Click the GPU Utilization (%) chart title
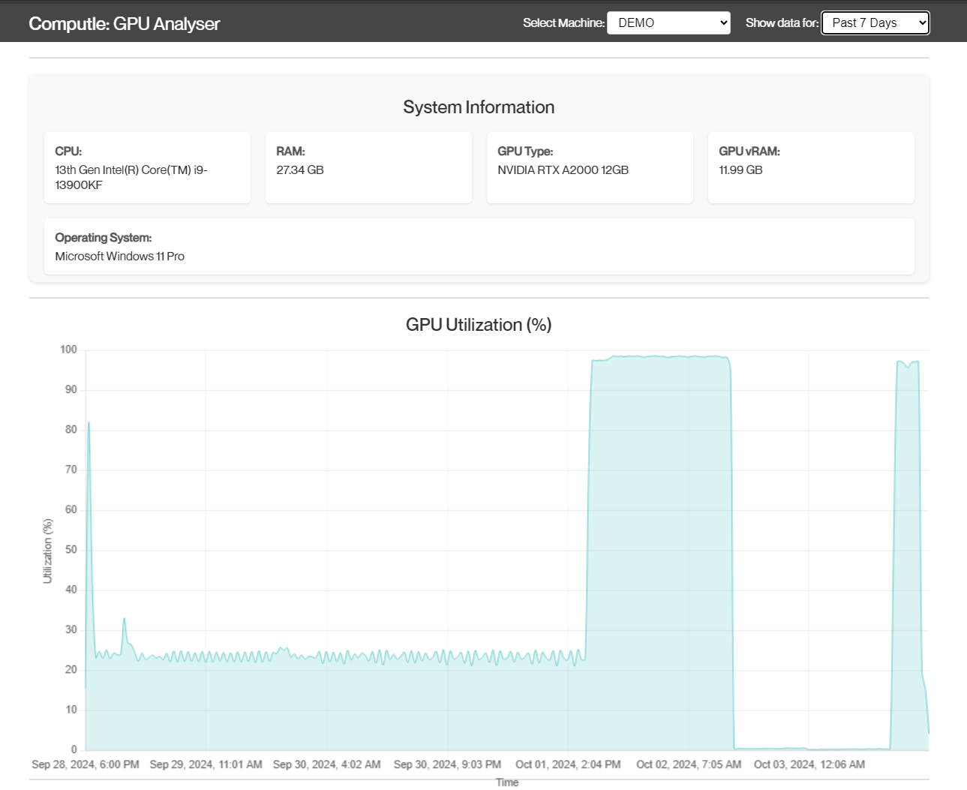The height and width of the screenshot is (790, 967). click(x=479, y=325)
